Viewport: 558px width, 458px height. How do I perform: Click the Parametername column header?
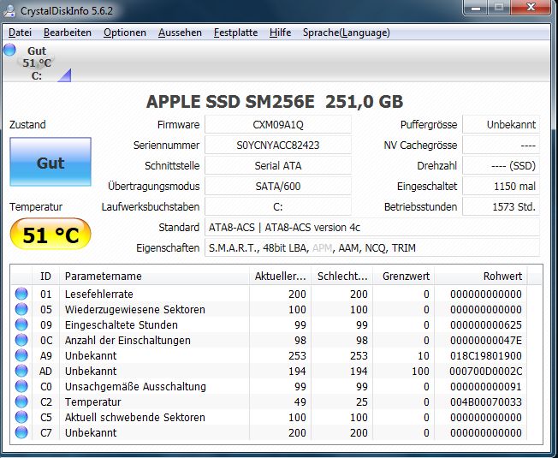(154, 277)
